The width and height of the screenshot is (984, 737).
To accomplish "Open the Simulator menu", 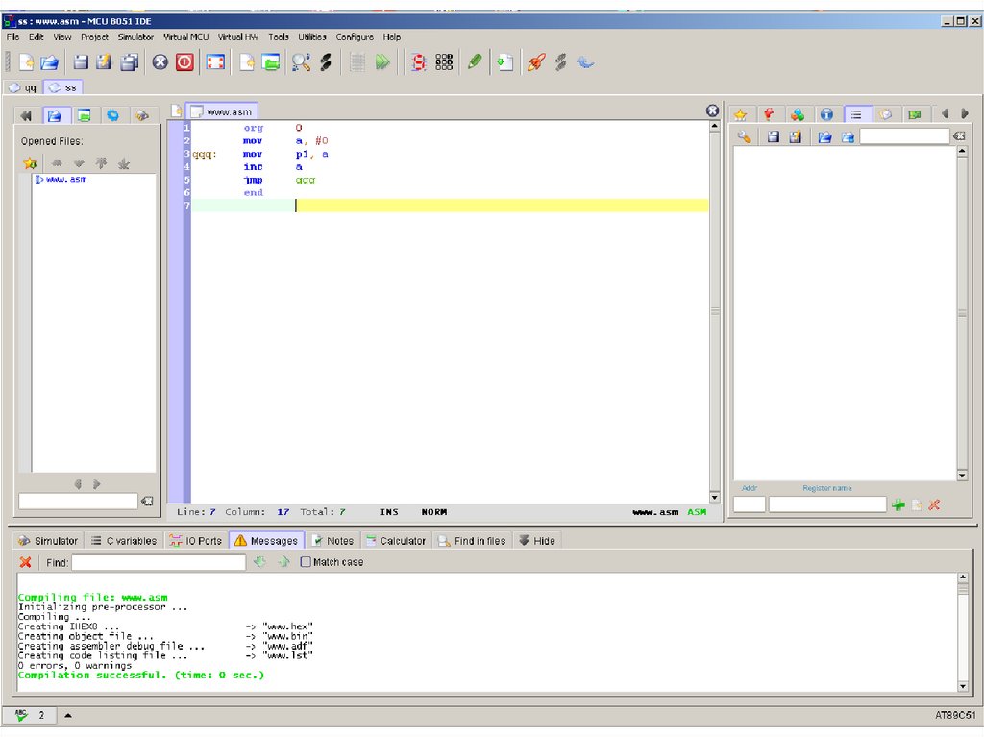I will point(135,37).
